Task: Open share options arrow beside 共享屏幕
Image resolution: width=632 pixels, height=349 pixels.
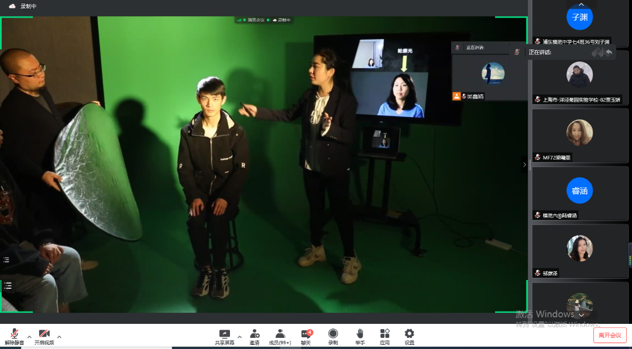Action: click(239, 337)
